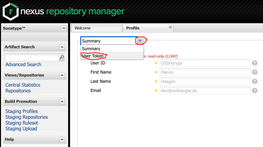Close the Profile tab
The width and height of the screenshot is (263, 147).
pyautogui.click(x=170, y=27)
